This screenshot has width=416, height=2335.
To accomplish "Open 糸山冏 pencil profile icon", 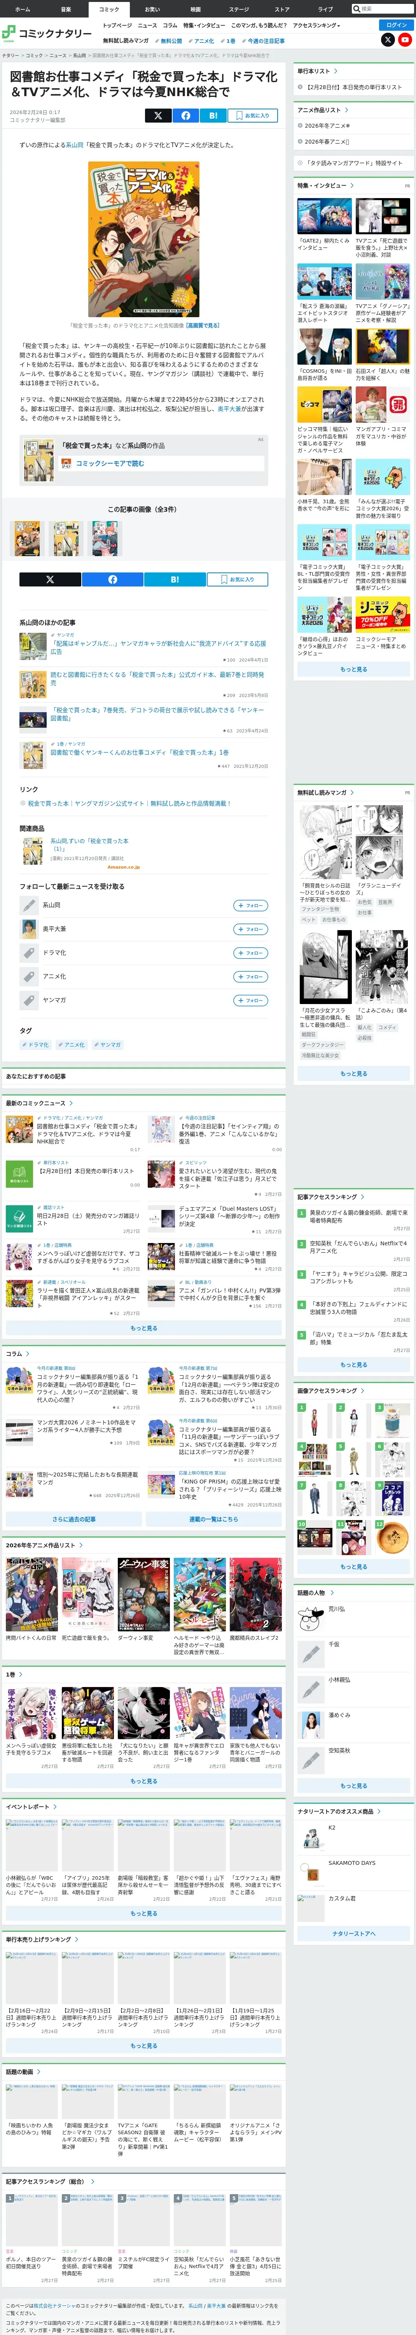I will (29, 906).
